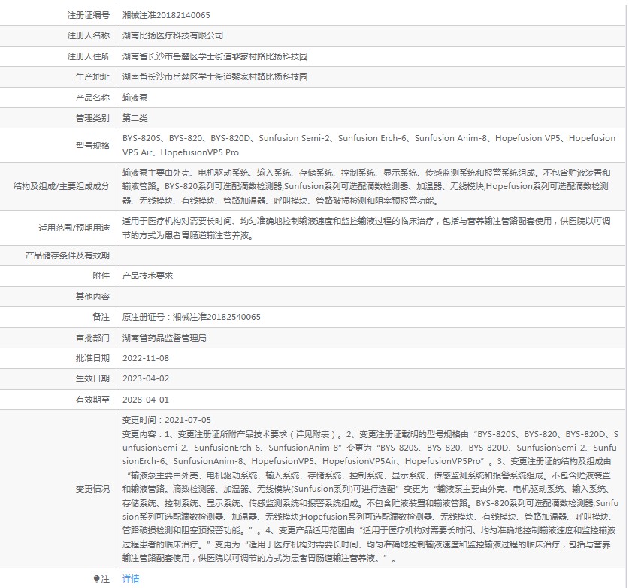Click the product name 输液泵
The height and width of the screenshot is (588, 629).
pyautogui.click(x=135, y=98)
